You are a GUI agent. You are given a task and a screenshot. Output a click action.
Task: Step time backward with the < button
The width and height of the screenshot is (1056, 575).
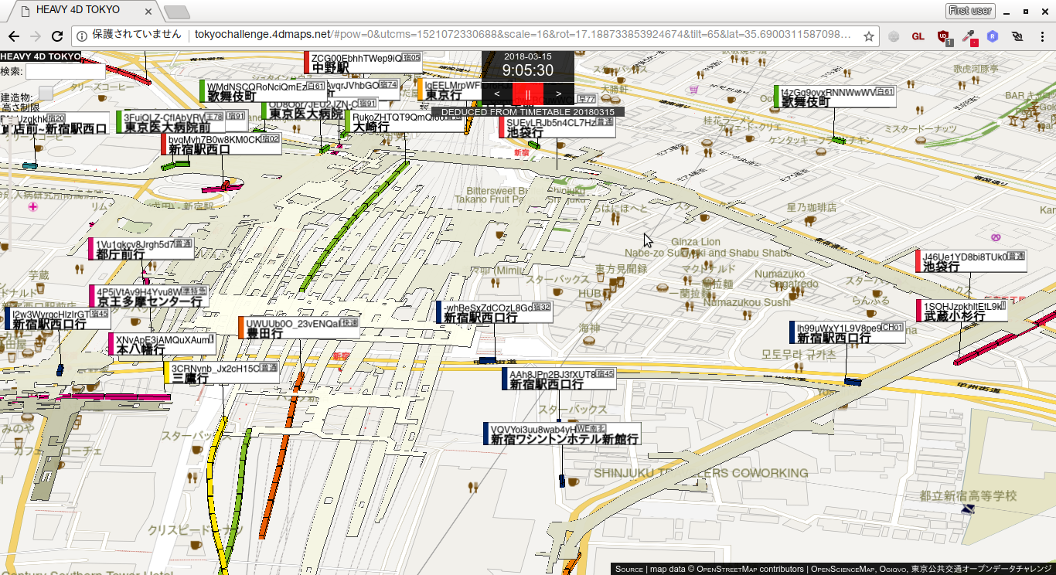click(x=496, y=94)
